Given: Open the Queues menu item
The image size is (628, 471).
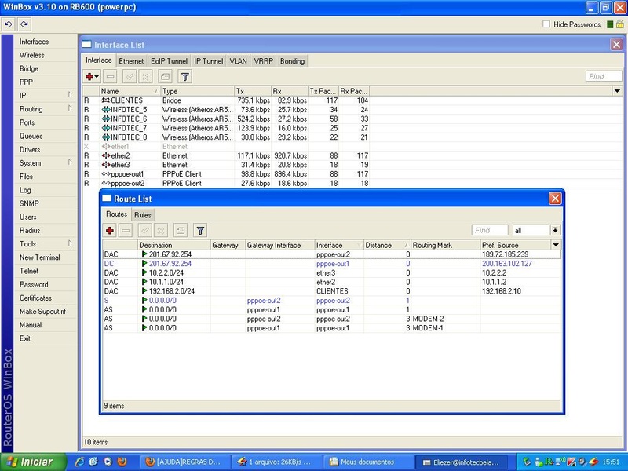Looking at the screenshot, I should pos(46,136).
